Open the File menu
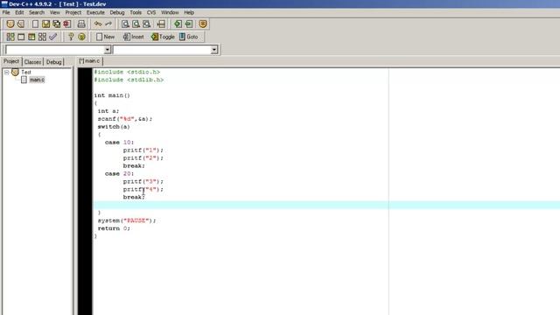 click(x=6, y=12)
